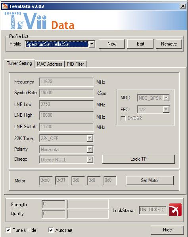Image resolution: width=188 pixels, height=237 pixels.
Task: Click the TeViiData title bar app icon
Action: (5, 6)
